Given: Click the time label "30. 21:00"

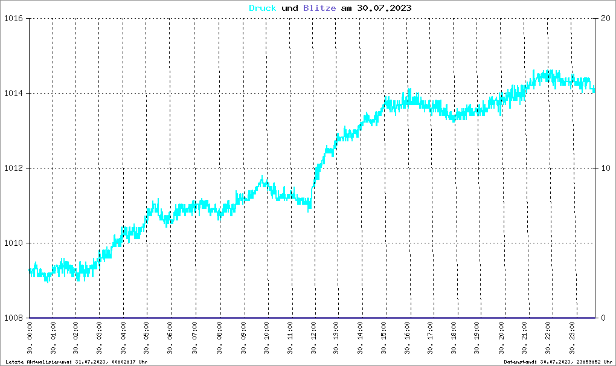Looking at the screenshot, I should [x=524, y=338].
